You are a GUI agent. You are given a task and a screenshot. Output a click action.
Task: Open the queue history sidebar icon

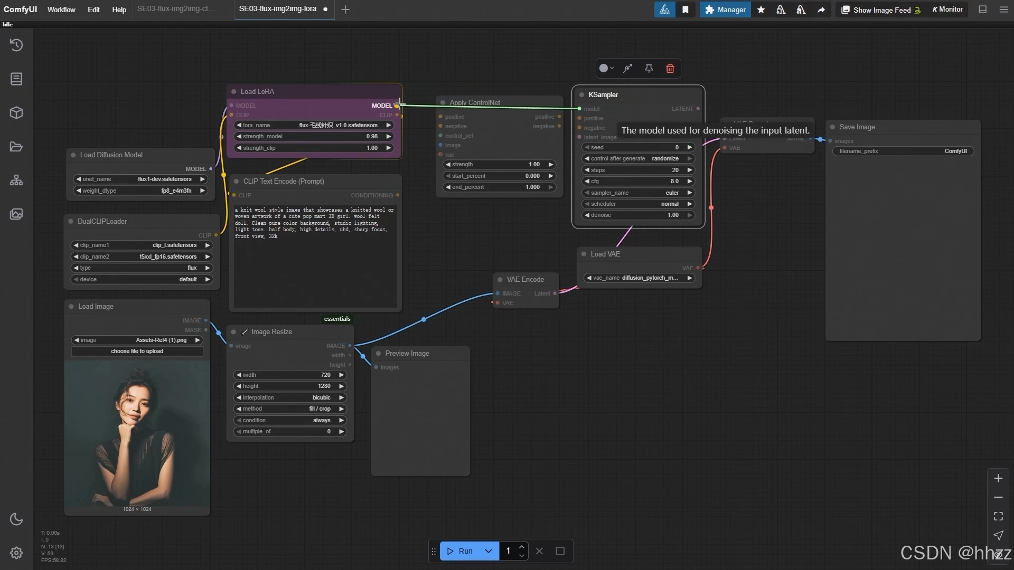click(16, 45)
